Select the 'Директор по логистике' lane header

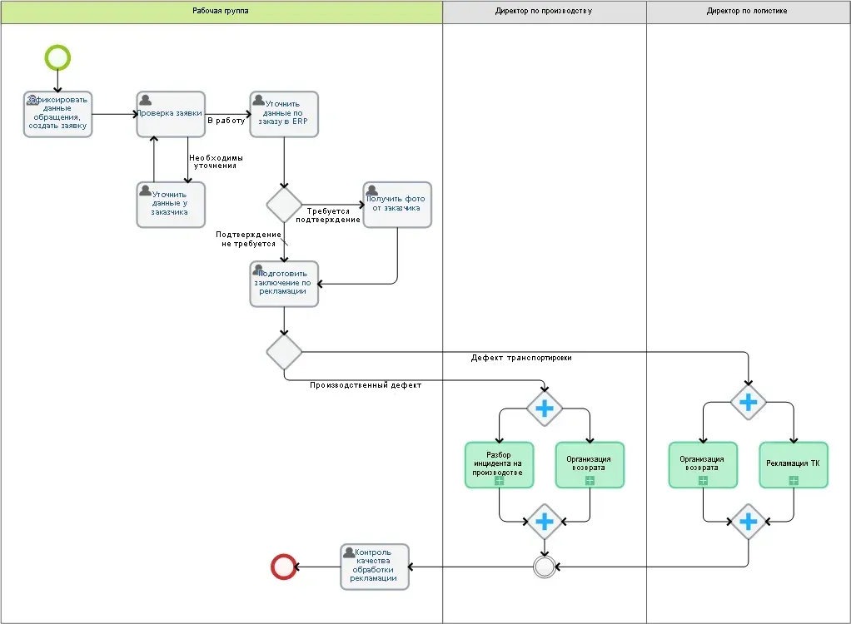click(747, 12)
